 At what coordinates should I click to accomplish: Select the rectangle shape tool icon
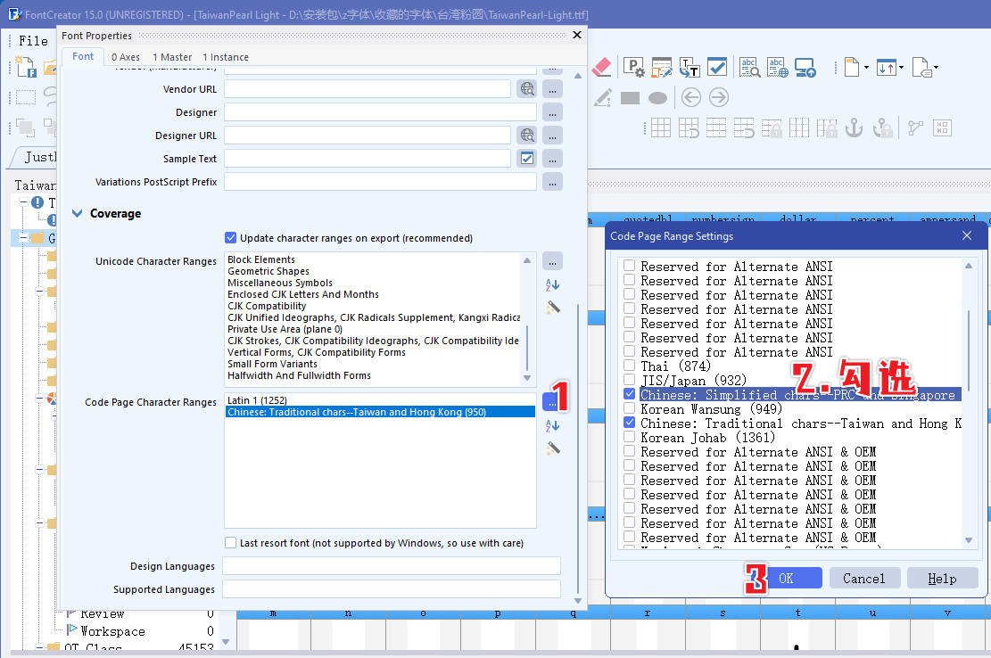[x=630, y=98]
